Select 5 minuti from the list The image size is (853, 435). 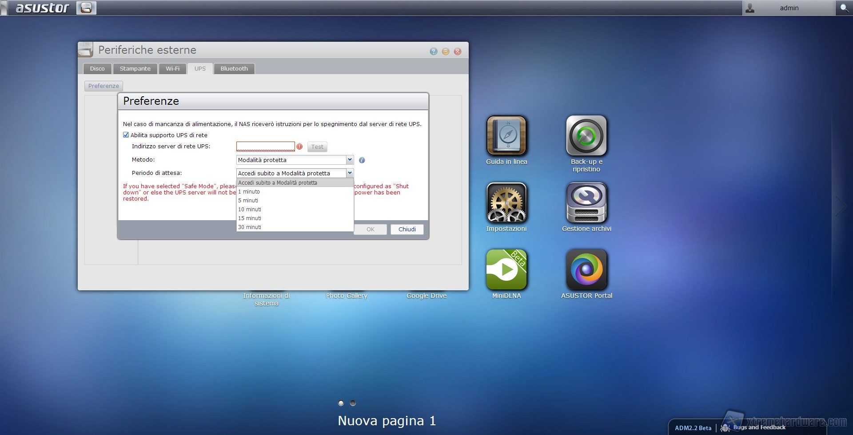248,201
